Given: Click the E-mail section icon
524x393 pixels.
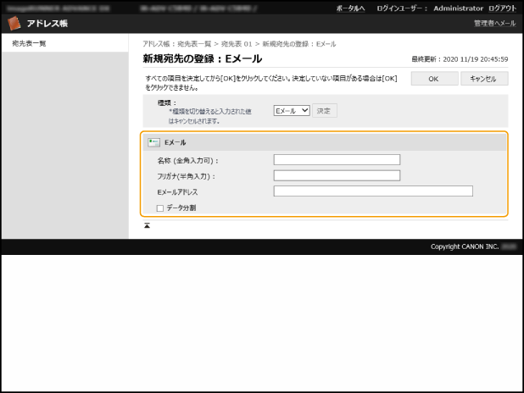Looking at the screenshot, I should click(x=153, y=142).
